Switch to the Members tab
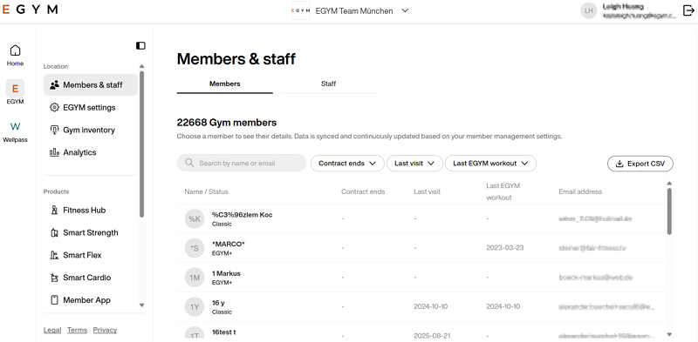This screenshot has height=342, width=698. tap(225, 84)
